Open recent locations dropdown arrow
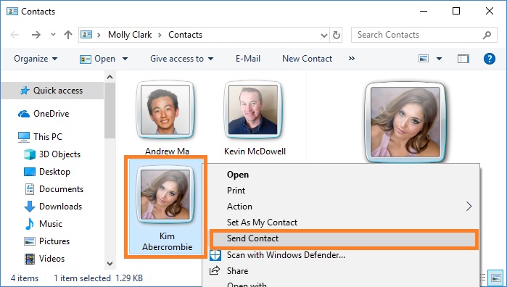 pyautogui.click(x=53, y=34)
